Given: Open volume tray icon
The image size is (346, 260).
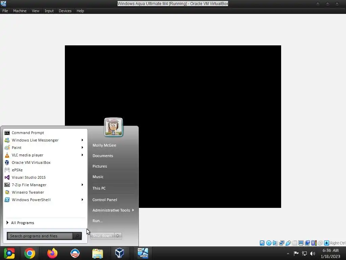Looking at the screenshot, I should point(313,253).
